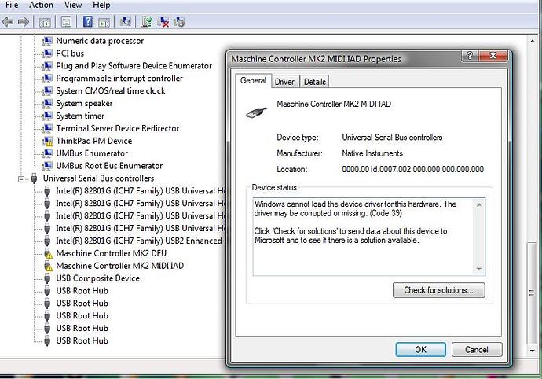Toggle the Show/Hide Console Tree toolbar icon
This screenshot has height=379, width=542.
[45, 22]
